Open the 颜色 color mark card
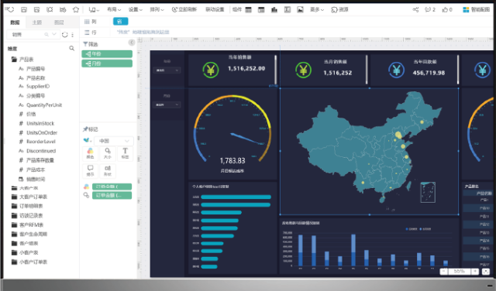 pos(90,153)
